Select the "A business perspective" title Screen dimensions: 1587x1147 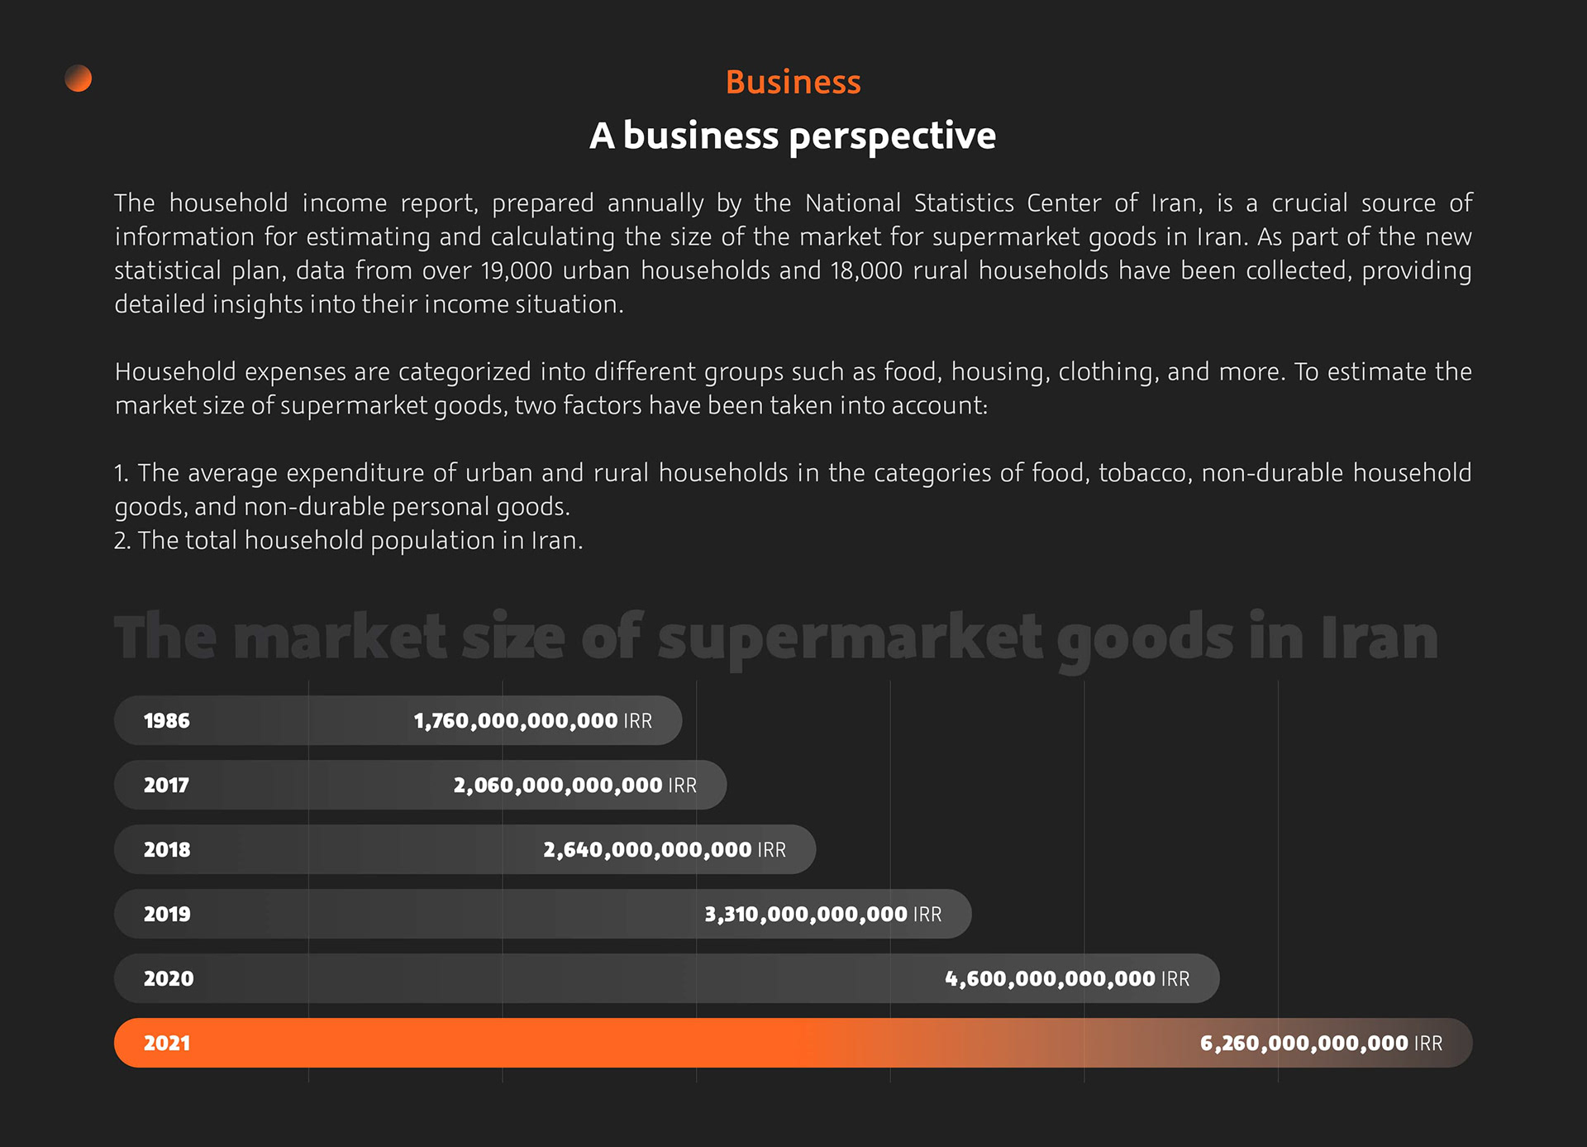pyautogui.click(x=793, y=136)
